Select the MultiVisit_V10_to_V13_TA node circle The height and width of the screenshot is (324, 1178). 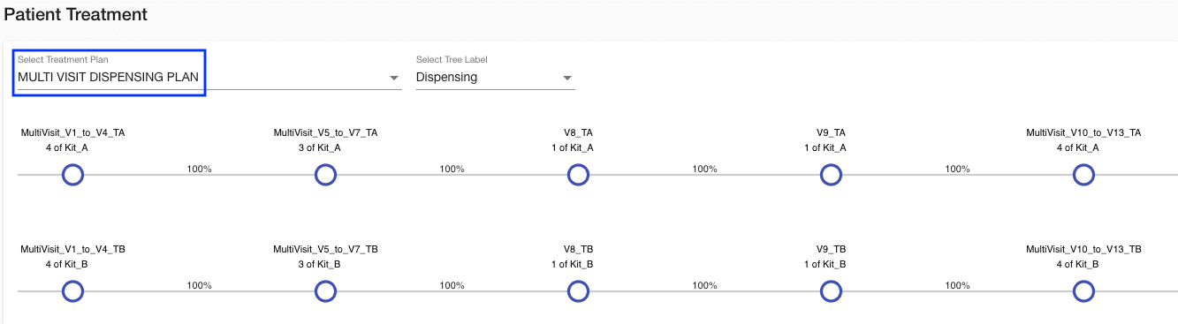(x=1083, y=175)
